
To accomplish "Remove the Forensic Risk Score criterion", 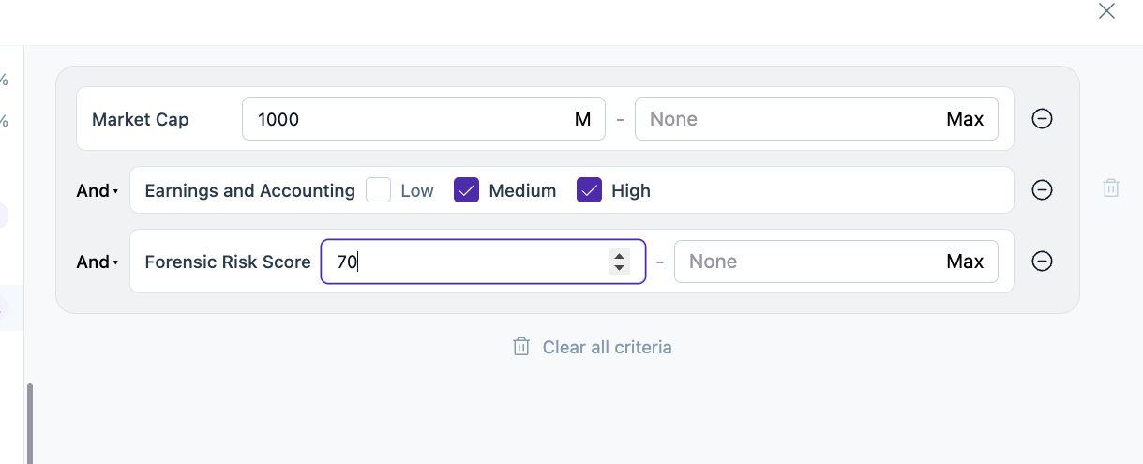I will coord(1042,262).
